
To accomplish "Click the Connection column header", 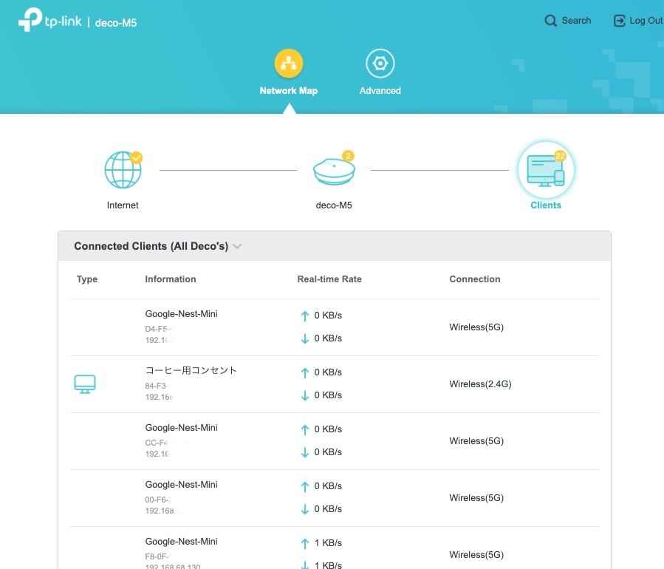I will (x=474, y=279).
